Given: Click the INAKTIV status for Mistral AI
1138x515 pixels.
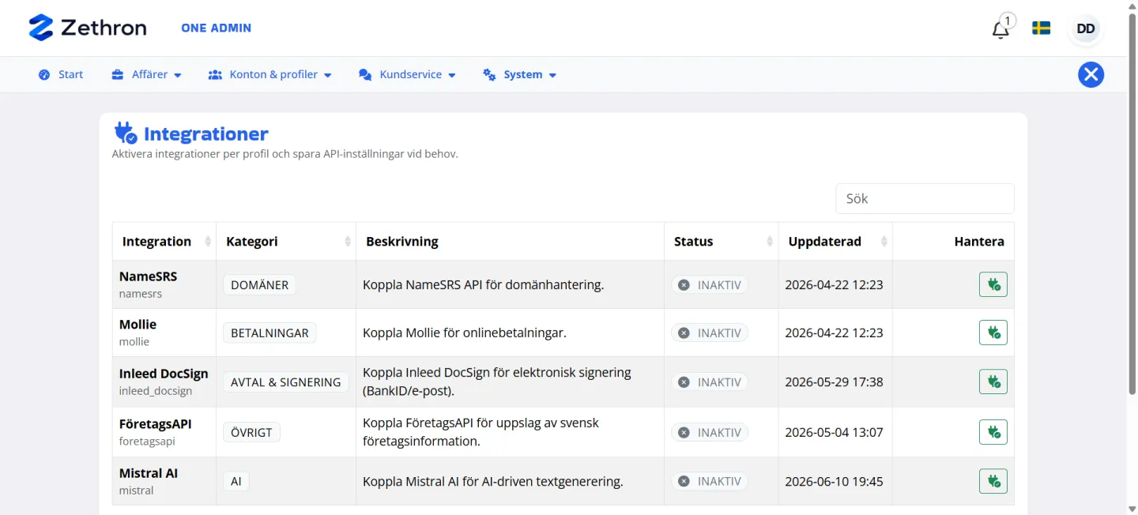Looking at the screenshot, I should pos(710,481).
